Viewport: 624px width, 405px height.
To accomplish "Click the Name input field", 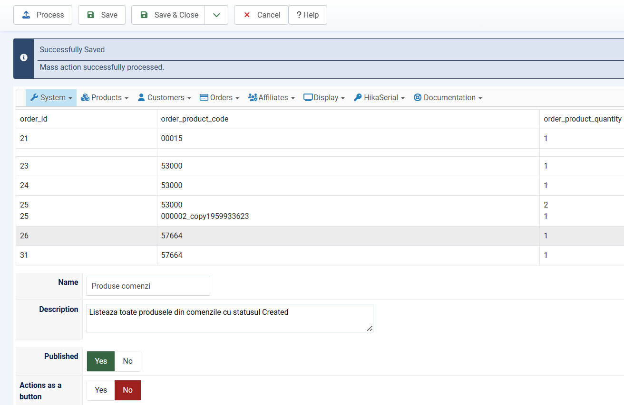I will (x=148, y=286).
